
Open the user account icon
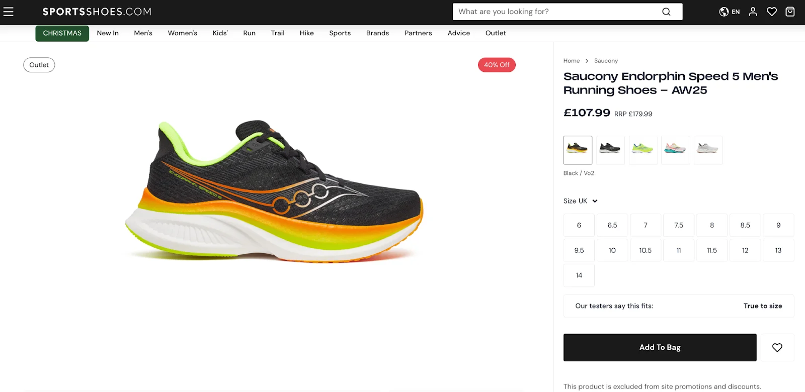click(753, 12)
